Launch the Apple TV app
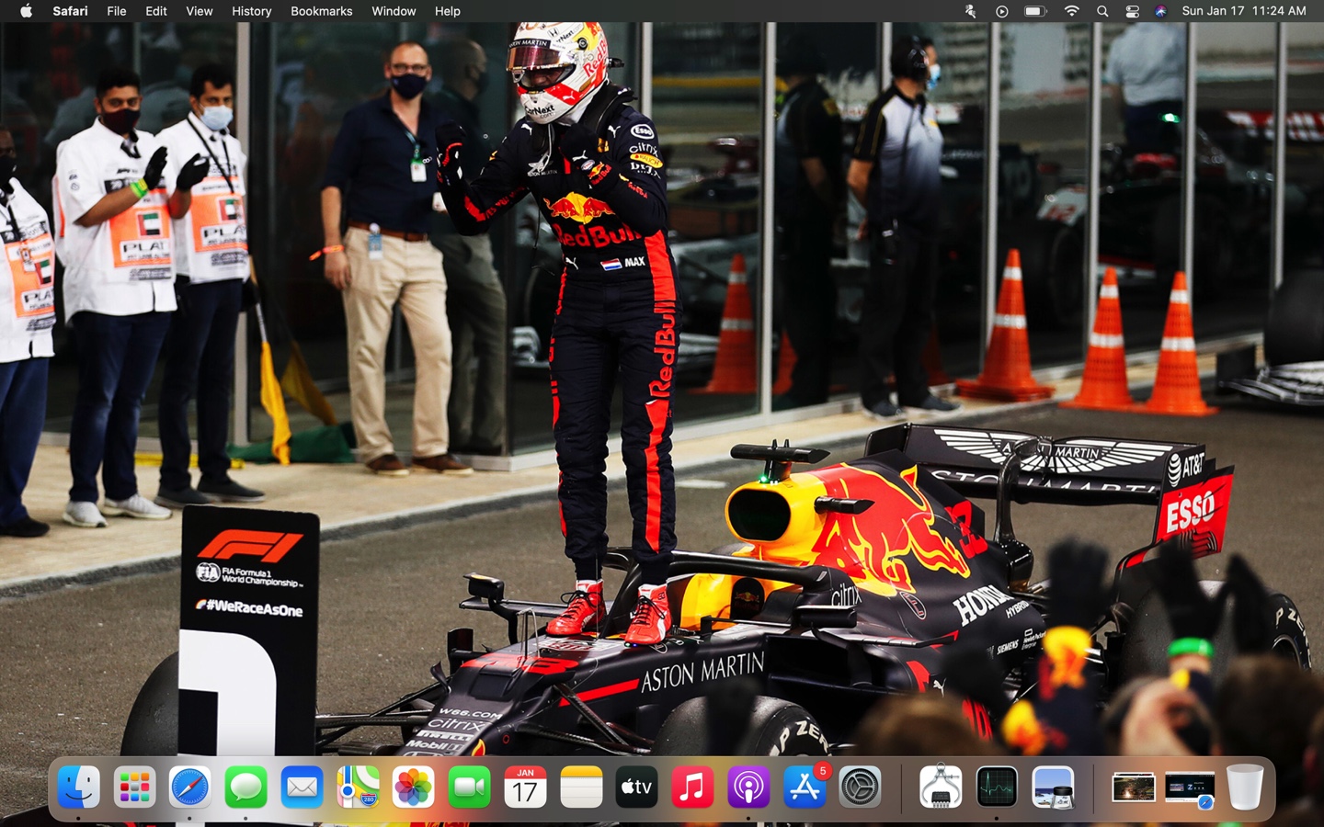This screenshot has width=1324, height=827. [x=637, y=787]
